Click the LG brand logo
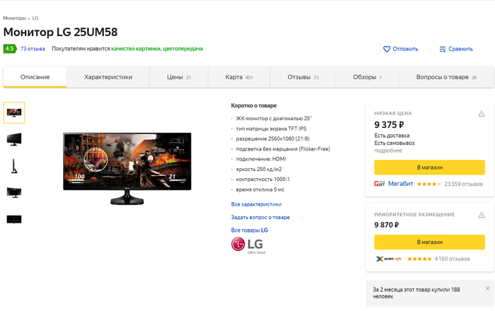 (x=248, y=245)
